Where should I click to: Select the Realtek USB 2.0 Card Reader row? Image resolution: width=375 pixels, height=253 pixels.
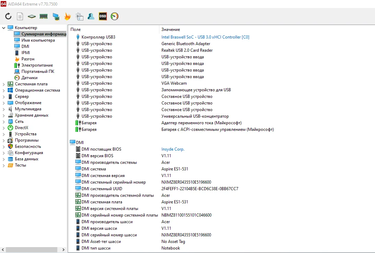pyautogui.click(x=222, y=50)
